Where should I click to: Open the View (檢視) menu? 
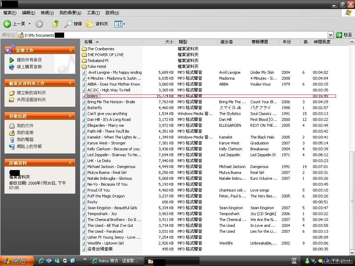[x=47, y=13]
